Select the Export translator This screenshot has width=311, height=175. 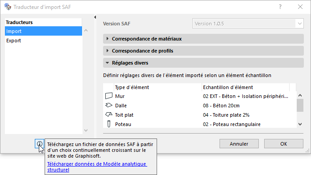click(43, 41)
